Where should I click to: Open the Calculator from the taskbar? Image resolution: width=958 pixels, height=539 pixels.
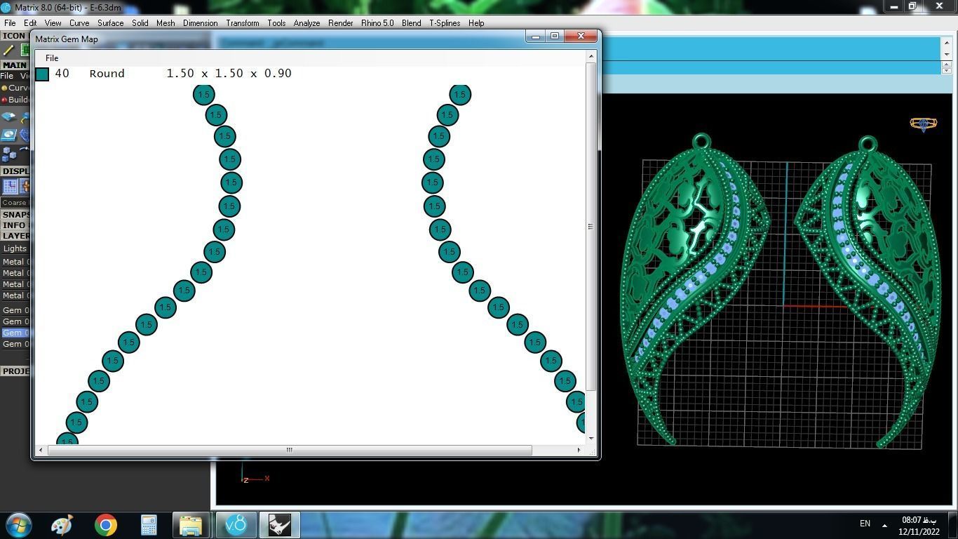[x=149, y=525]
